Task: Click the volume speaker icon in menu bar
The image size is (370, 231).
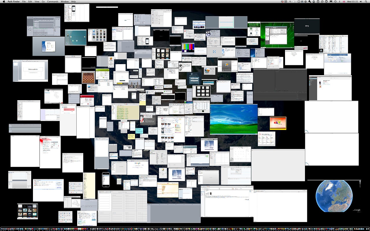Action: coord(361,1)
